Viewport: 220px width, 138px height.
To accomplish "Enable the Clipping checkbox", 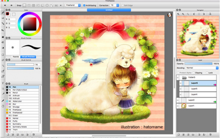I will [194, 73].
